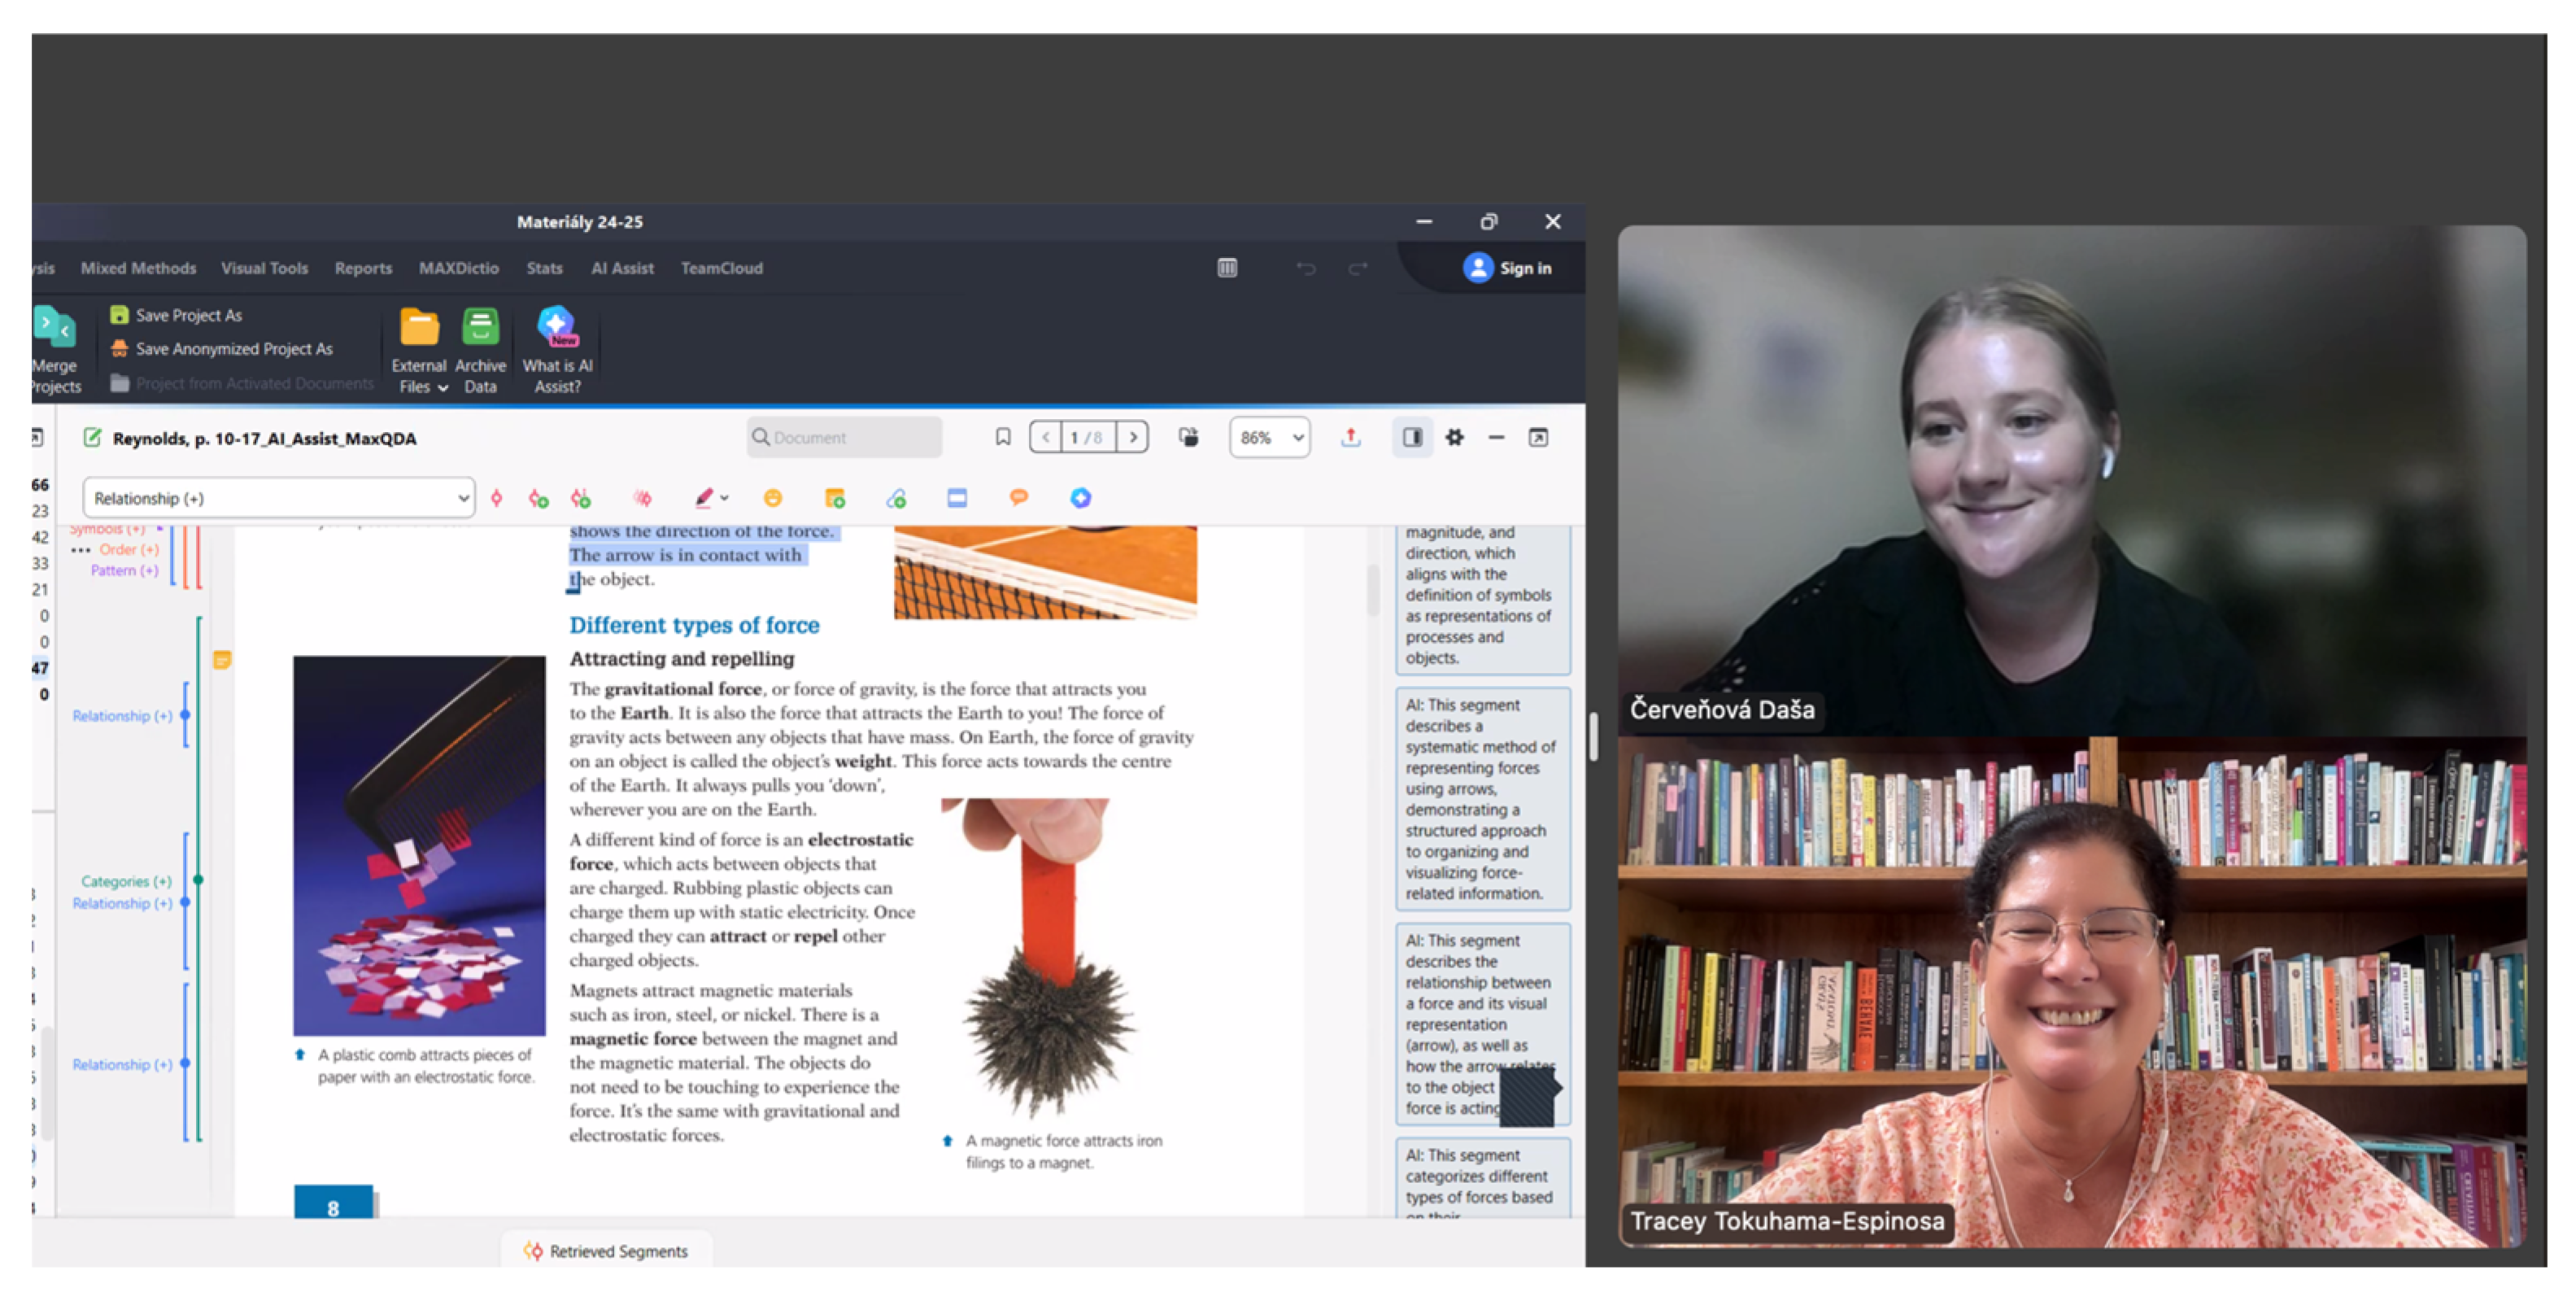2576x1301 pixels.
Task: Open the AI Assist menu tab
Action: 621,268
